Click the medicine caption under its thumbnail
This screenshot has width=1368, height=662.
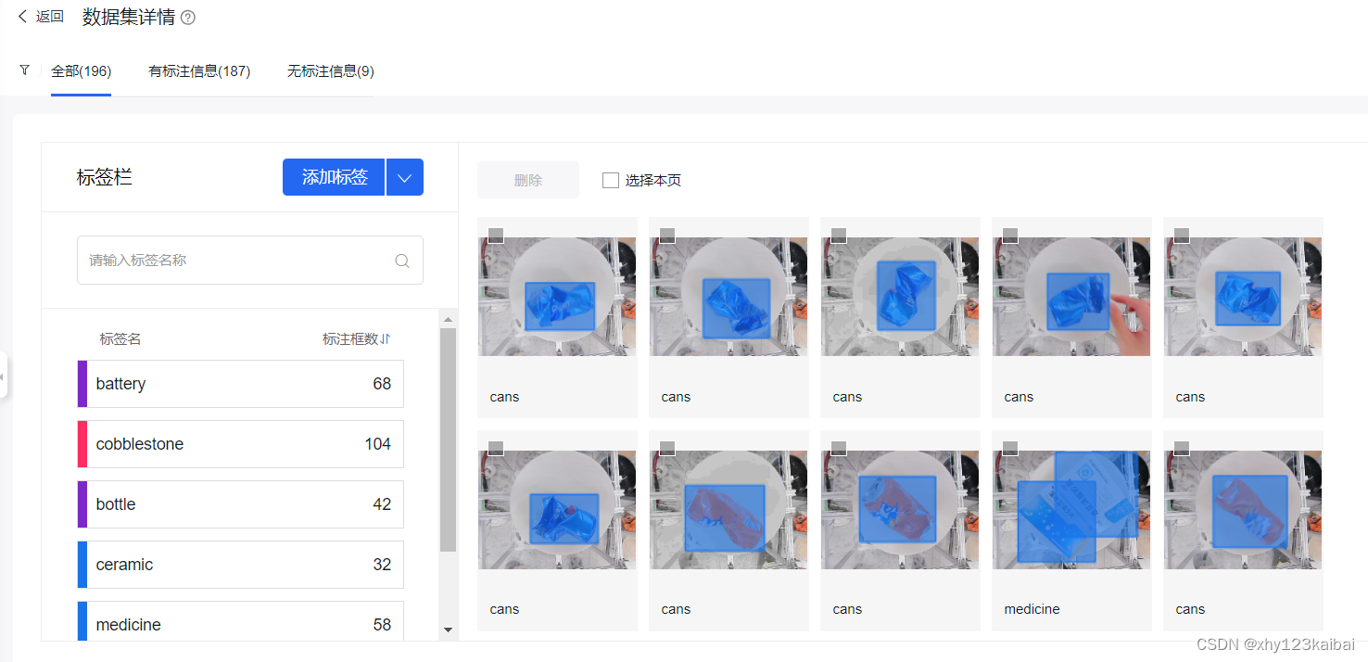1032,609
